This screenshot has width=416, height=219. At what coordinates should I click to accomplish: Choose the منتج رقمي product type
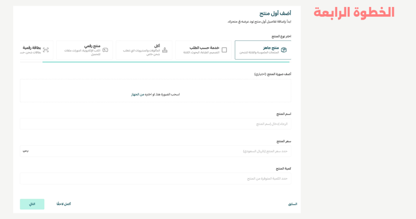point(84,50)
